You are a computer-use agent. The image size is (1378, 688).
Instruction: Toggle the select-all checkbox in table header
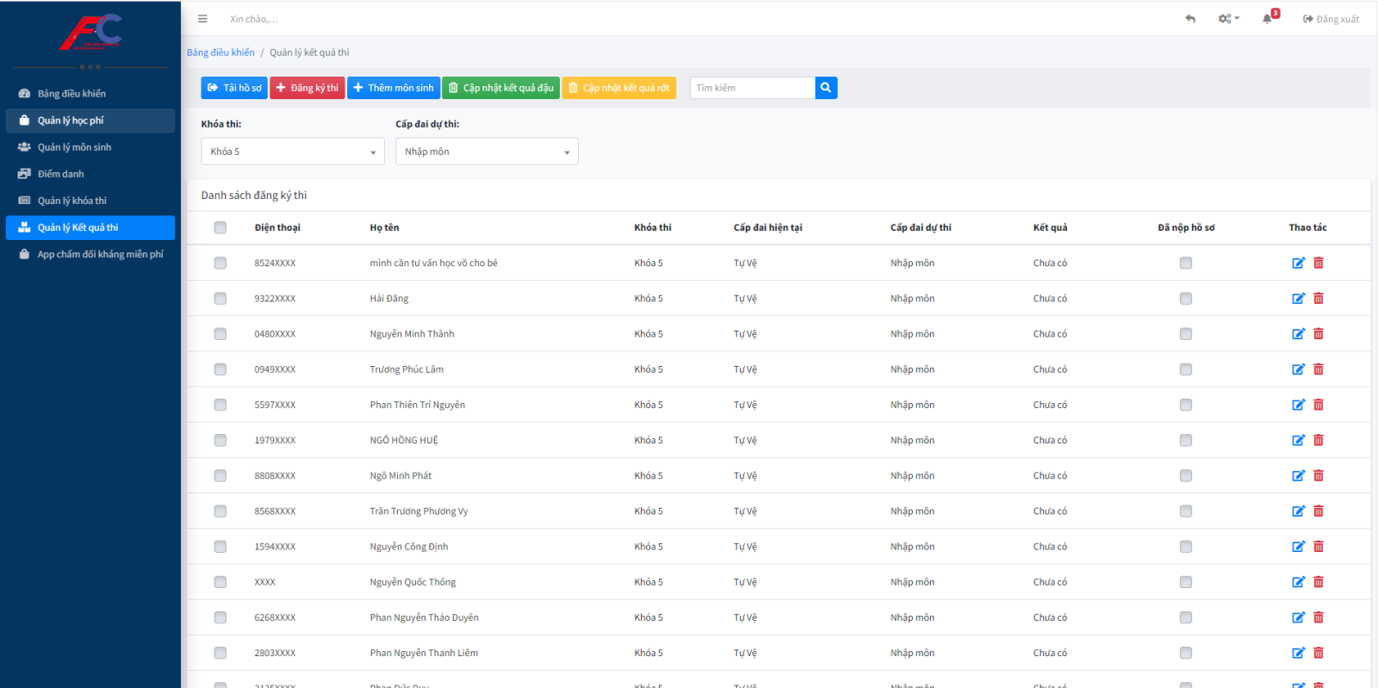[x=220, y=227]
